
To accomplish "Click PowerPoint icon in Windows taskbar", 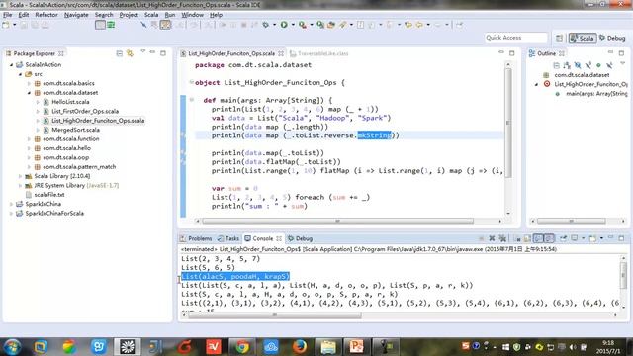I will 356,347.
